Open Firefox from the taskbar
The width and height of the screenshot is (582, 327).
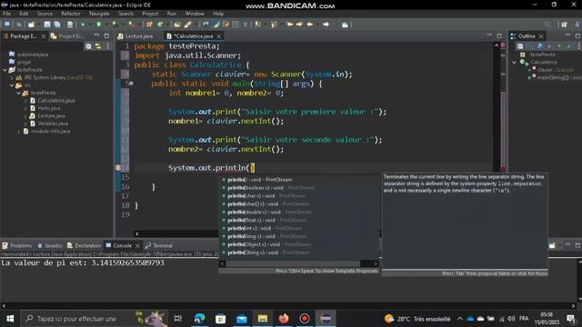point(284,319)
